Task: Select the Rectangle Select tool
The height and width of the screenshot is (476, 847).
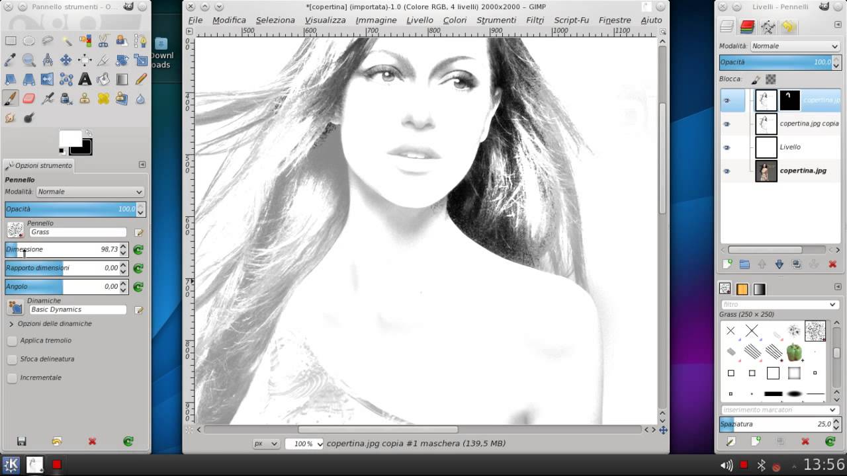Action: coord(11,41)
